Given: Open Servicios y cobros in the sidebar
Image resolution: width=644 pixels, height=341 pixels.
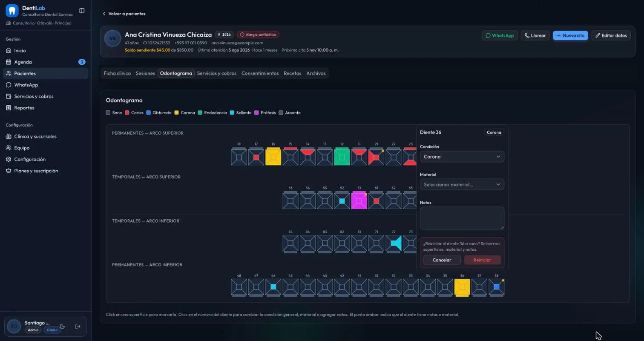Looking at the screenshot, I should [46, 96].
